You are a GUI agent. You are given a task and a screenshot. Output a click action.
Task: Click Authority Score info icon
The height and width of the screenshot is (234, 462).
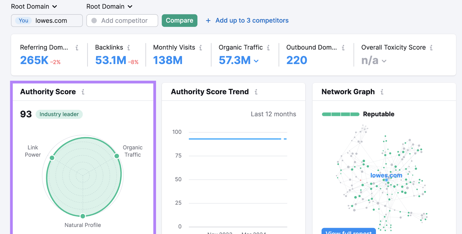(83, 92)
